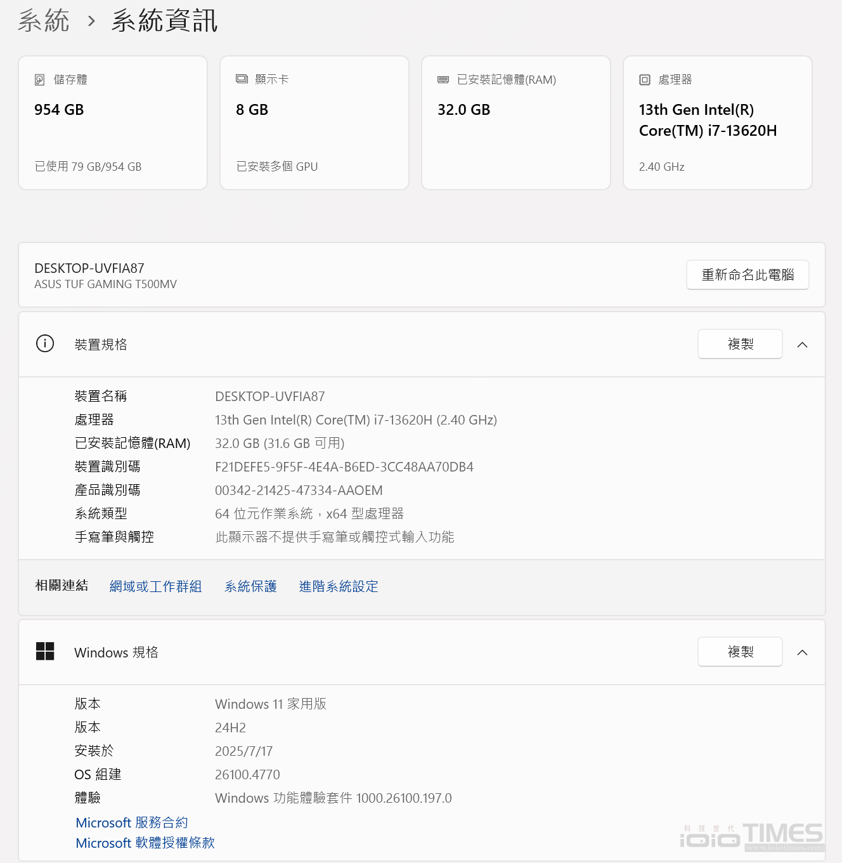842x863 pixels.
Task: Open the 儲存體 954 GB card
Action: [x=113, y=122]
